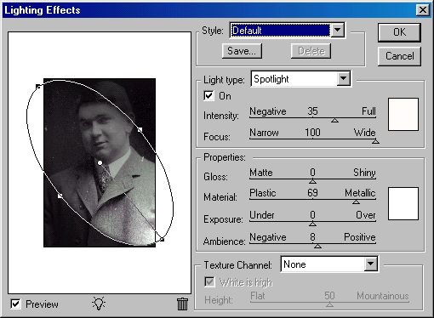Open the Texture Channel dropdown arrow

coord(370,264)
